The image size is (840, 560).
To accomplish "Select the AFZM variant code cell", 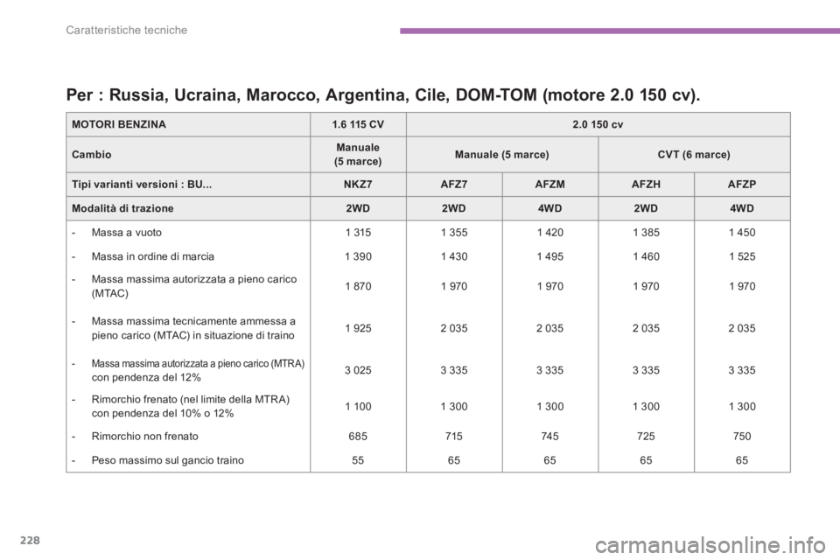I will pos(550,184).
